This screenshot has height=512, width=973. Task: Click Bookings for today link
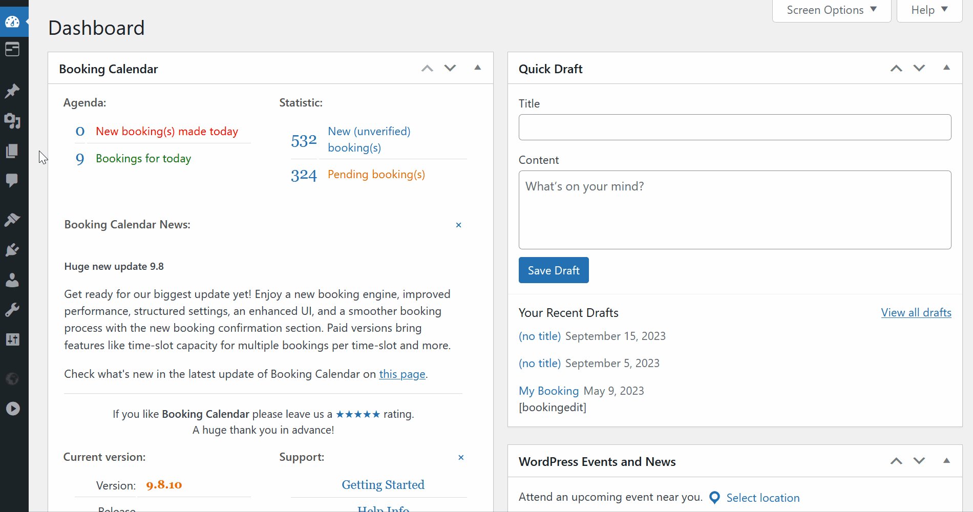[x=143, y=159]
